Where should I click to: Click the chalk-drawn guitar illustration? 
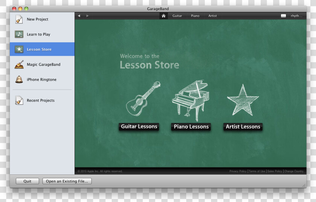(143, 99)
